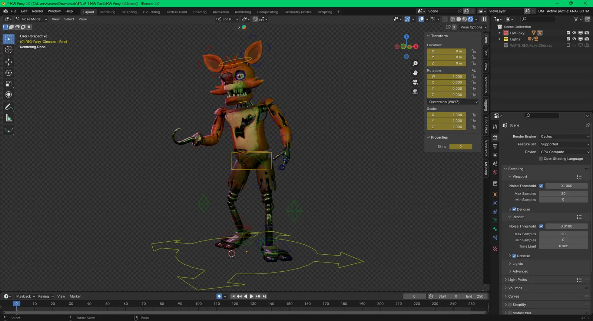Click the pan view hand icon

pos(415,73)
